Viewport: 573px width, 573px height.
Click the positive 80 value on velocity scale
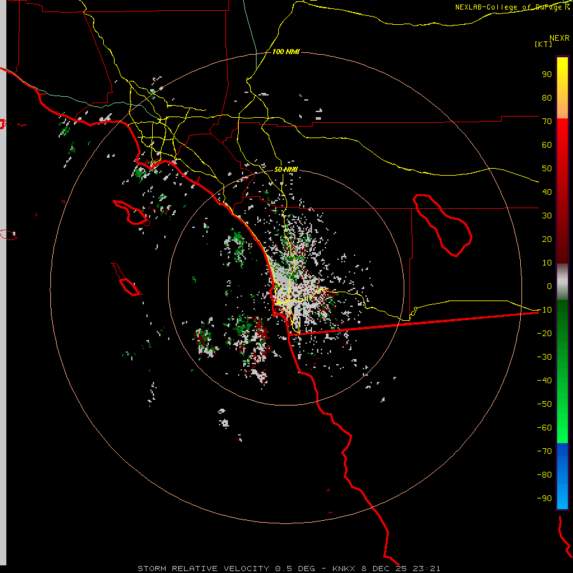pyautogui.click(x=547, y=98)
